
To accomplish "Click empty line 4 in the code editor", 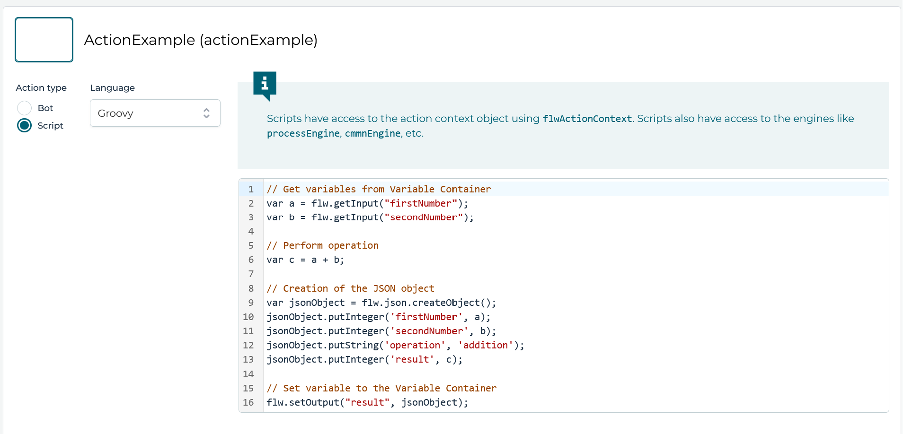I will coord(331,231).
